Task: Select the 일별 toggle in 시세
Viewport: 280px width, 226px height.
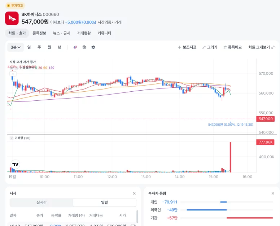Action: point(105,203)
